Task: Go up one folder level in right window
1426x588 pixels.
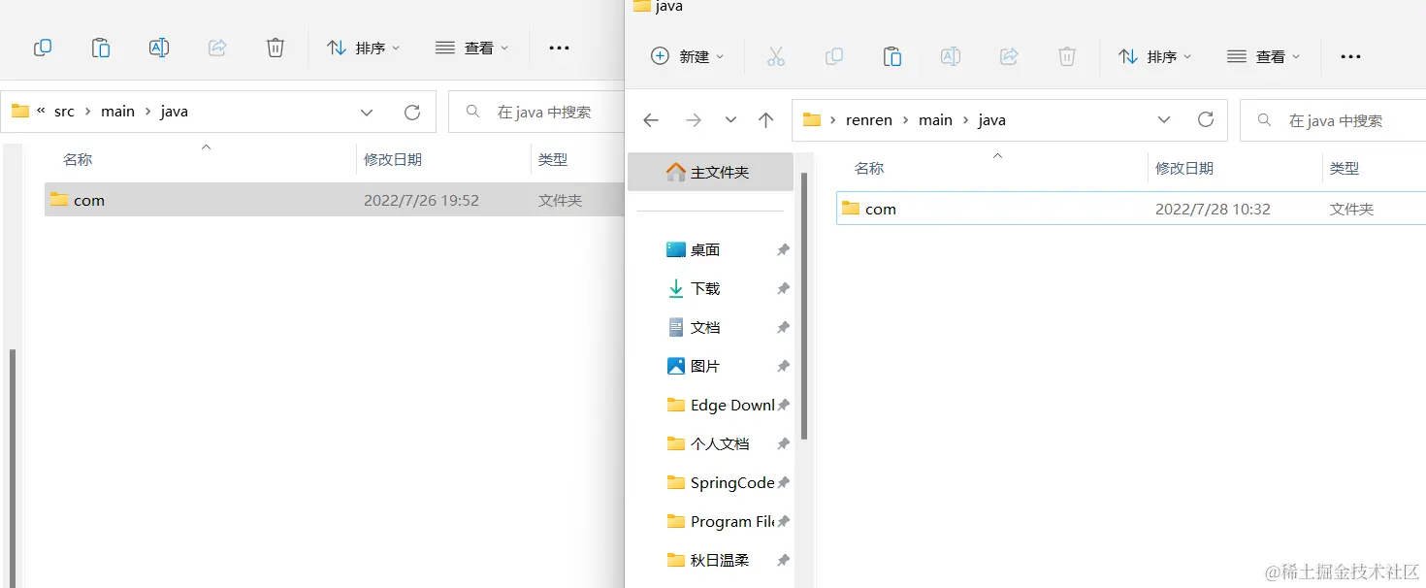Action: pos(766,120)
